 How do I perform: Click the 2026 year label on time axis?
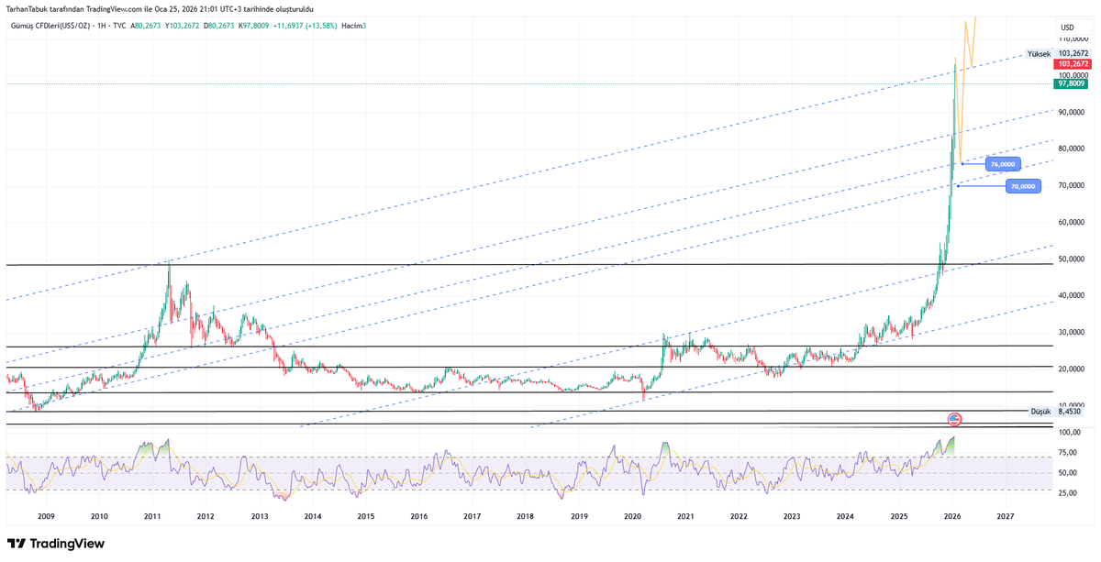tap(952, 516)
